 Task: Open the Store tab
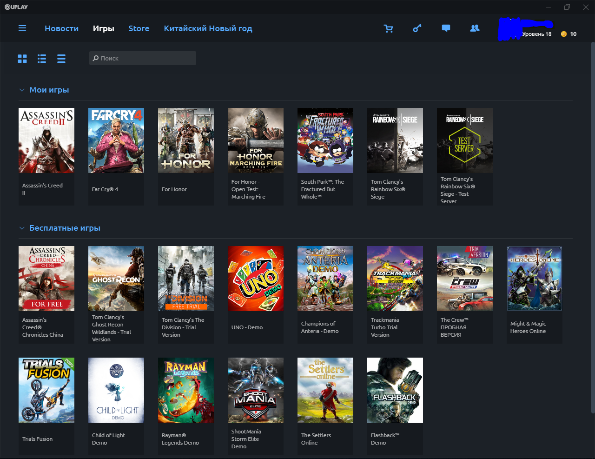pos(139,28)
